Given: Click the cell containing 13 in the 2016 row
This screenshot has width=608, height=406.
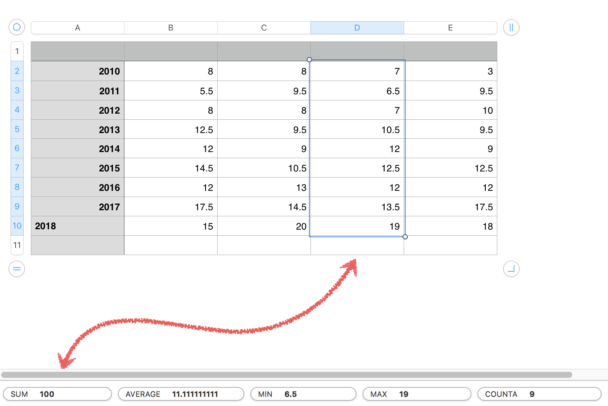Looking at the screenshot, I should [264, 187].
